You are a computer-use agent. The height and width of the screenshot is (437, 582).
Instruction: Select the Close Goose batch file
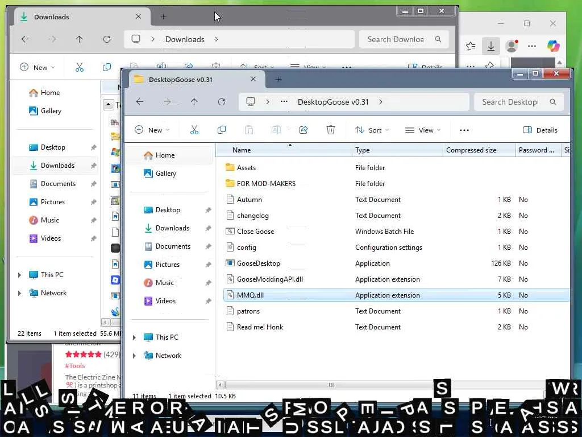click(x=255, y=231)
